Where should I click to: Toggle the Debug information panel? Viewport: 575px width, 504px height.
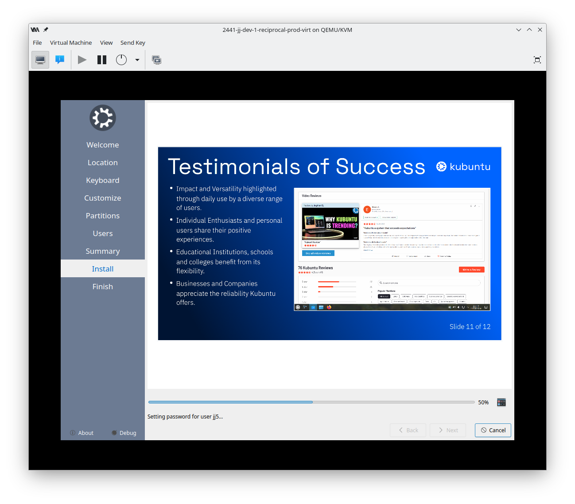(124, 433)
